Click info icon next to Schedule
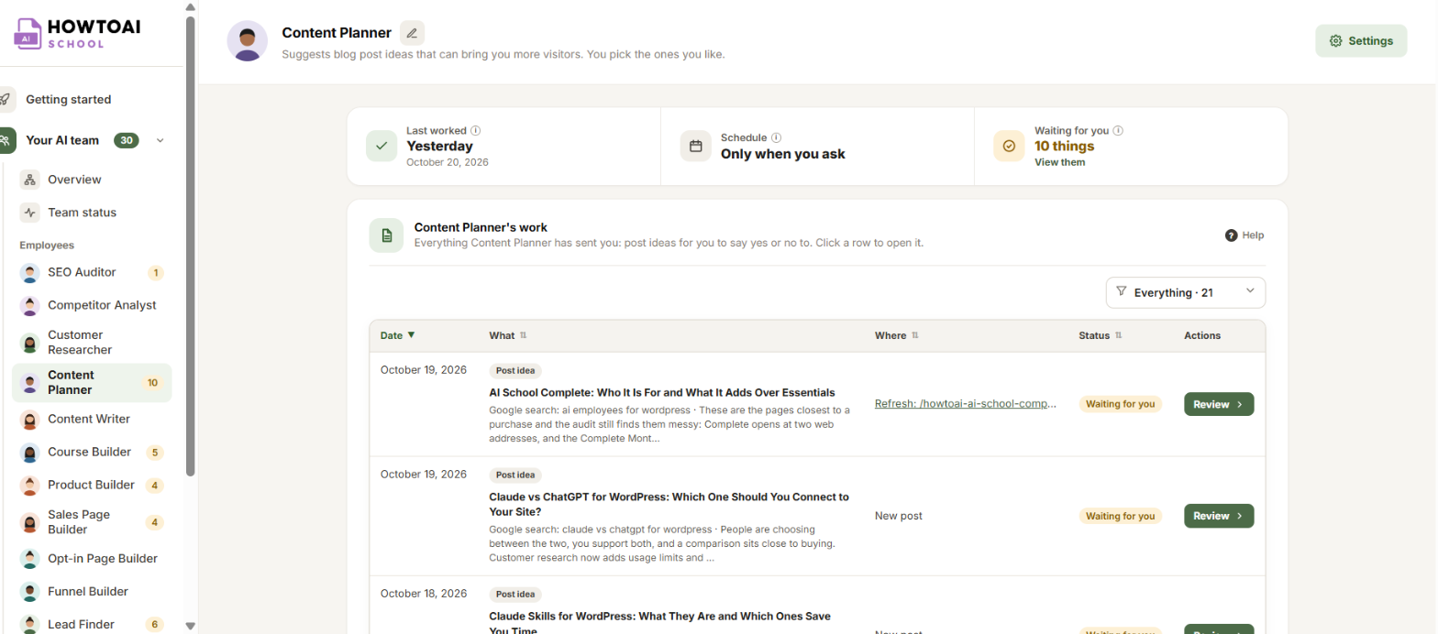Screen dimensions: 1438x634 777,137
